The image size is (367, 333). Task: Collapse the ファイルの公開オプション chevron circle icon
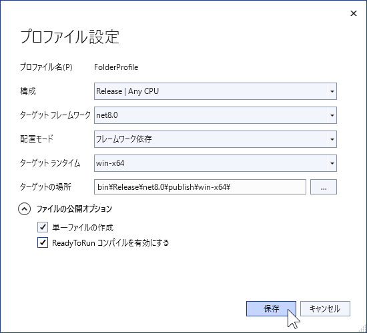pyautogui.click(x=24, y=209)
